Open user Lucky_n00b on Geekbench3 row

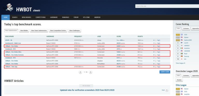click(101, 43)
